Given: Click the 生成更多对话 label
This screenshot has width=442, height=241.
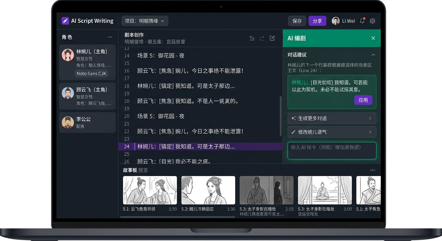Looking at the screenshot, I should pos(312,118).
